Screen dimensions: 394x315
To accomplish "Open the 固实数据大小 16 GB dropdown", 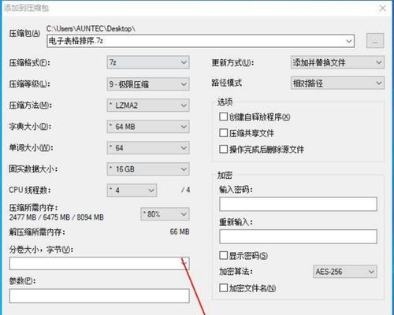I will pyautogui.click(x=148, y=169).
